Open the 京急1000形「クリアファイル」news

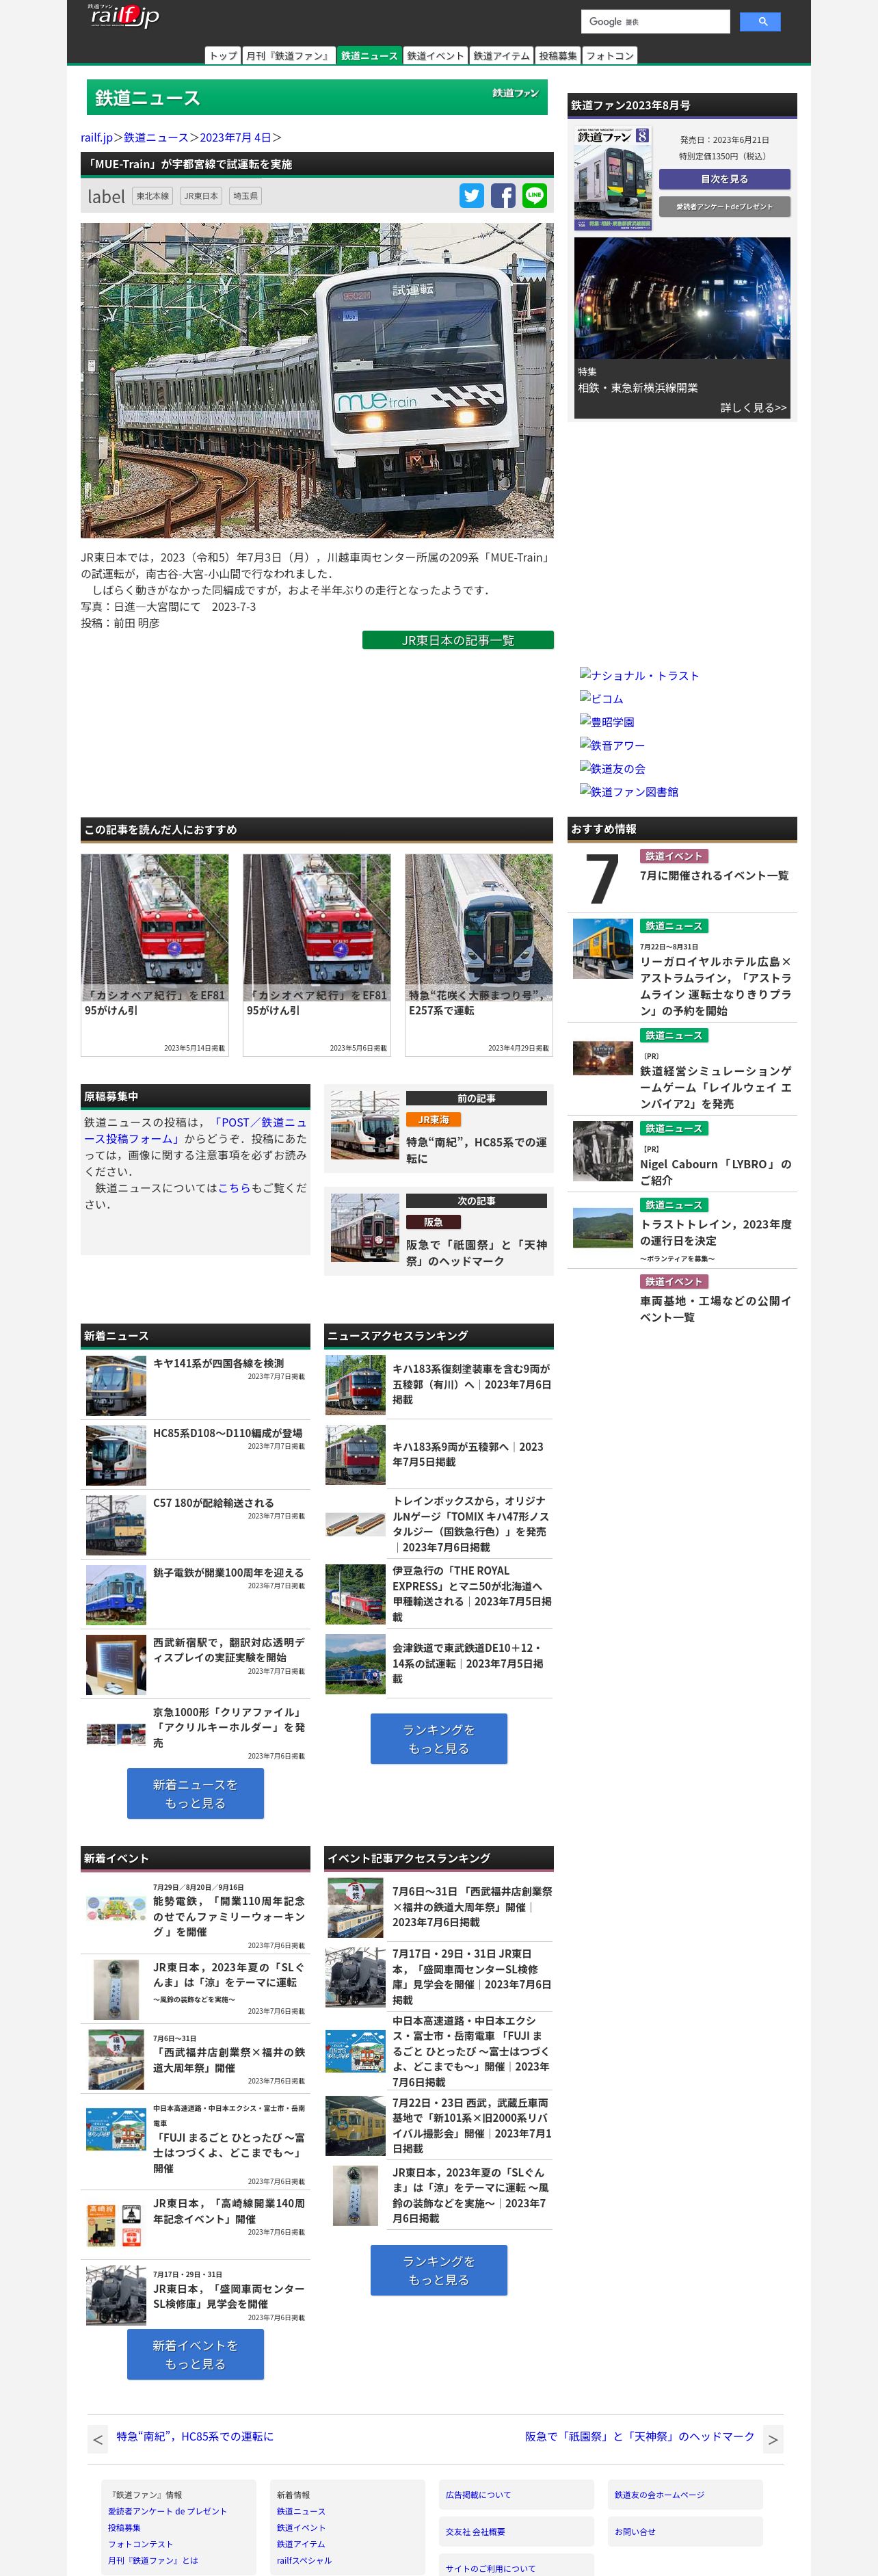click(x=229, y=1727)
